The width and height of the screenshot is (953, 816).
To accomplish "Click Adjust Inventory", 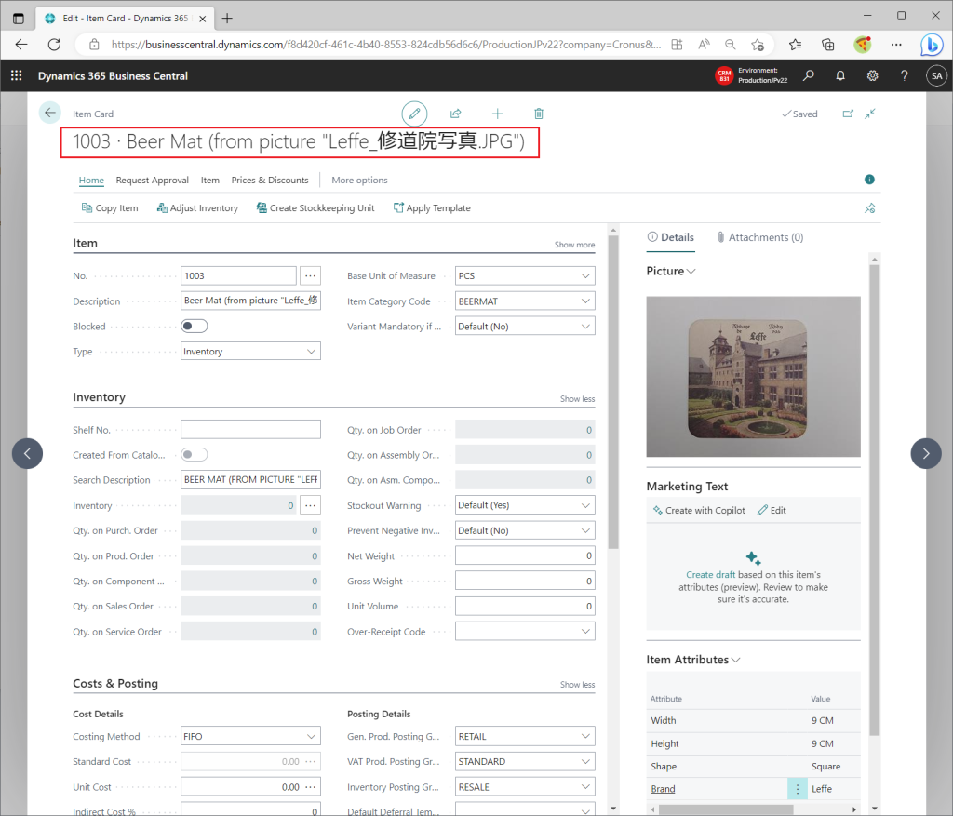I will click(x=197, y=207).
